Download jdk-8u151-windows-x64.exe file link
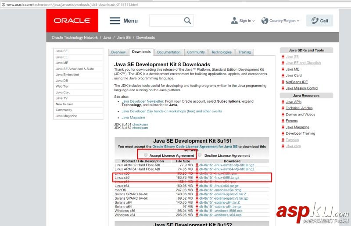This screenshot has width=351, height=226. coord(220,215)
